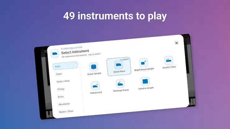The width and height of the screenshot is (230, 129).
Task: Show the Strings category
Action: pos(61,89)
